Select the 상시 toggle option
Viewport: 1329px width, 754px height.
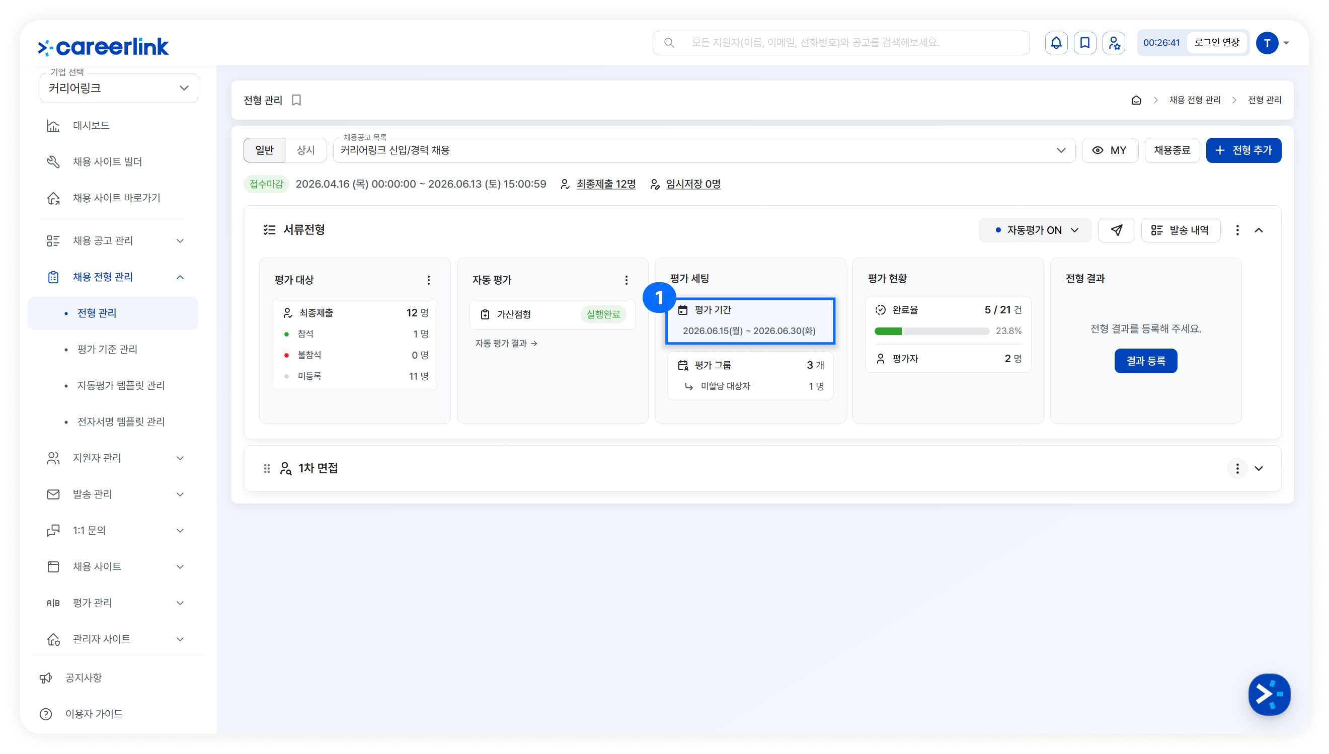[x=305, y=150]
